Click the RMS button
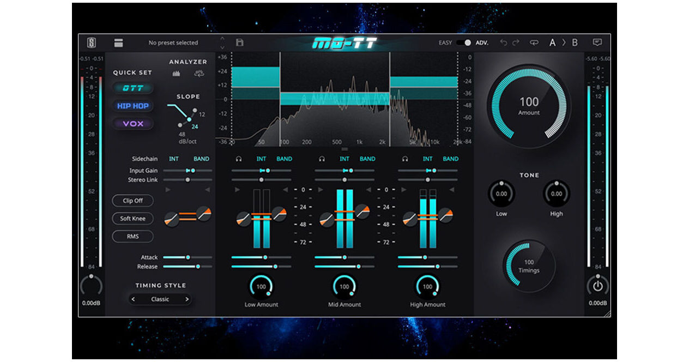This screenshot has height=362, width=689. (132, 236)
